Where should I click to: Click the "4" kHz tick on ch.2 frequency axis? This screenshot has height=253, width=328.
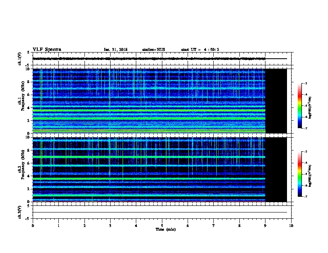[29, 176]
